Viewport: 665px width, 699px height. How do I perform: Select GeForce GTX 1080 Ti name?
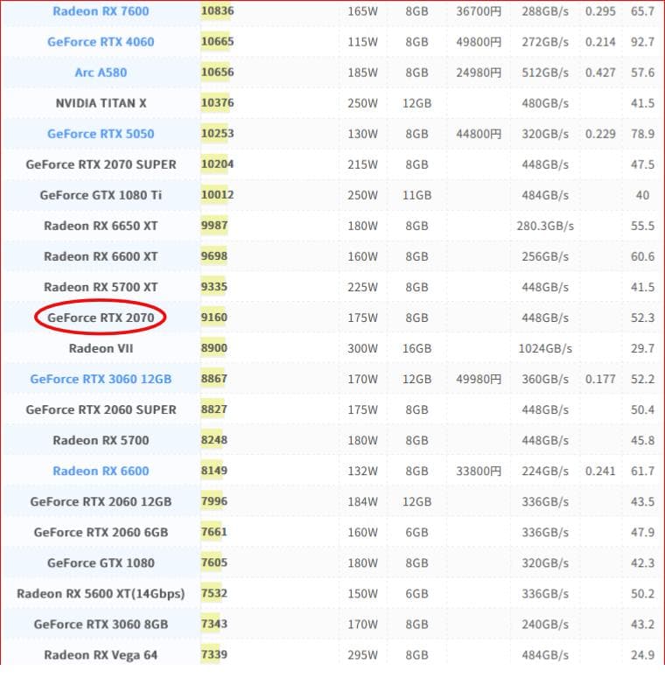click(x=101, y=195)
